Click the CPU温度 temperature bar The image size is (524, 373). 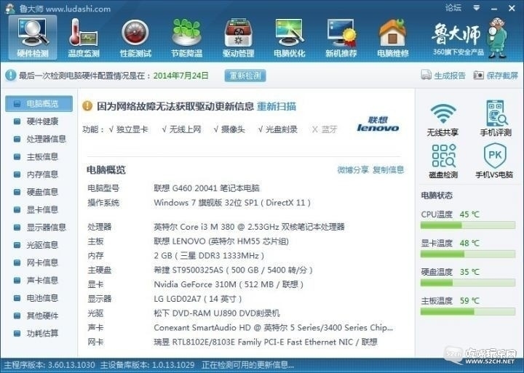coord(467,225)
